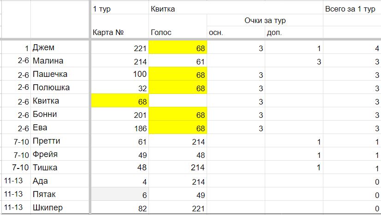The width and height of the screenshot is (381, 215).
Task: Select the yellow vote cell for Пашечка
Action: click(x=178, y=74)
